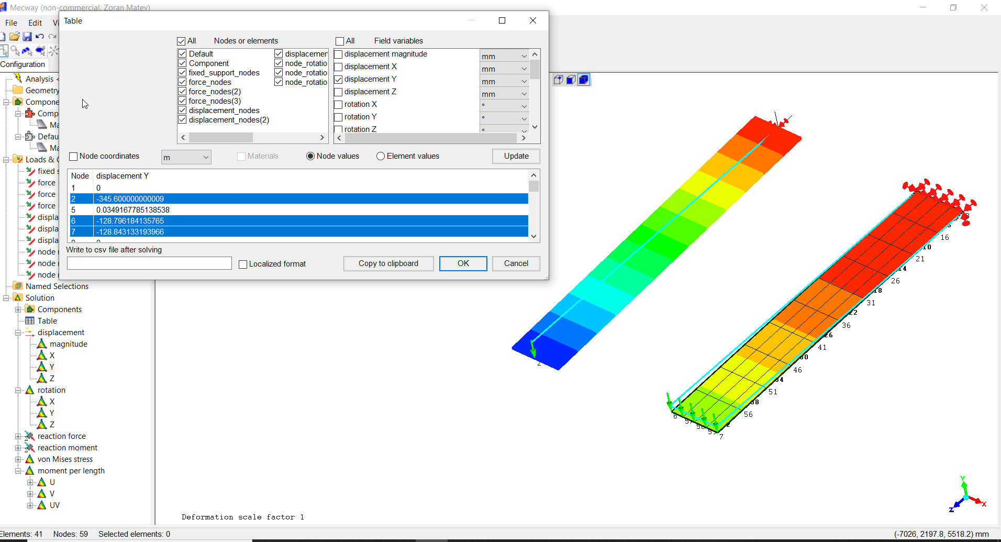Click results table vertical scrollbar
The height and width of the screenshot is (542, 1001).
tap(533, 205)
